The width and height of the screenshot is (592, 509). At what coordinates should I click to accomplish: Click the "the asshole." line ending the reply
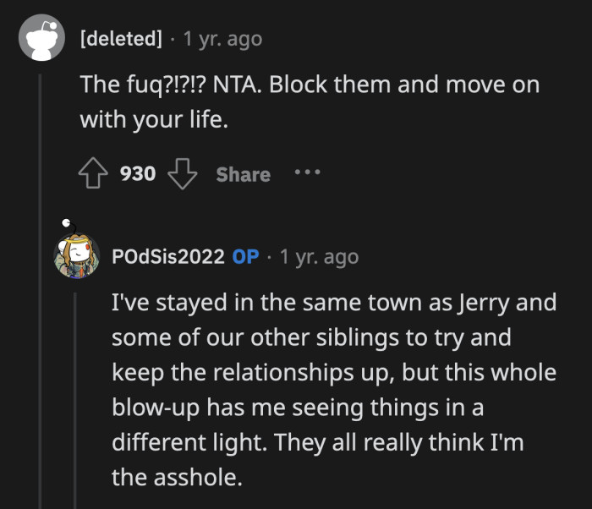pos(177,477)
